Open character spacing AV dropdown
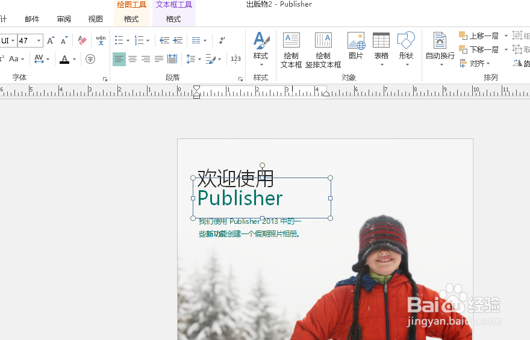 pos(42,59)
